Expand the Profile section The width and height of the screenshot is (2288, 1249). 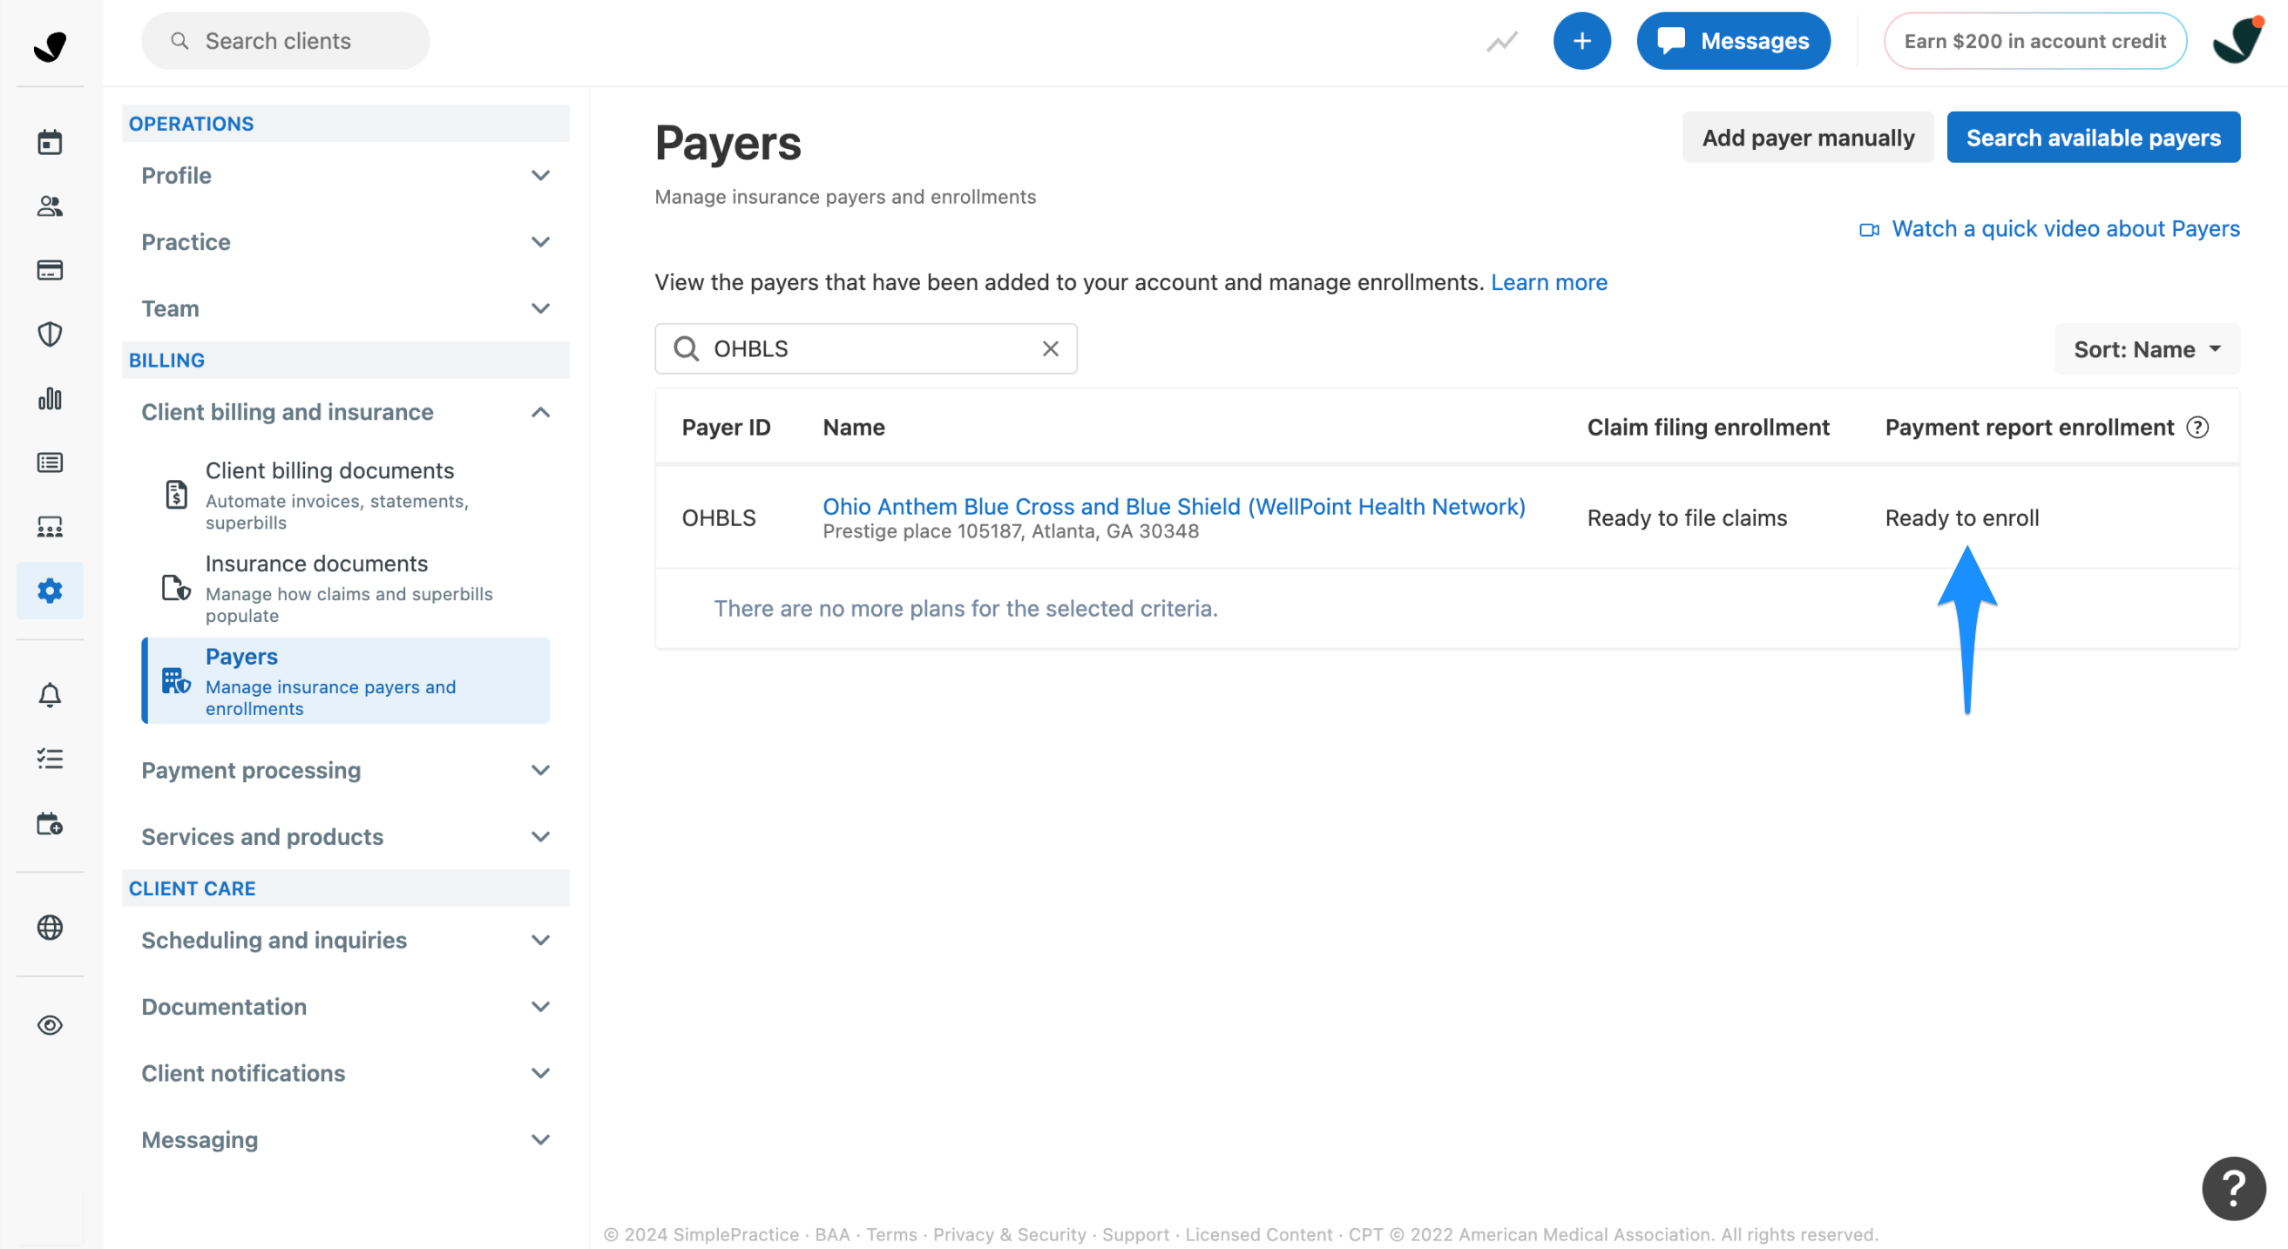coord(346,175)
